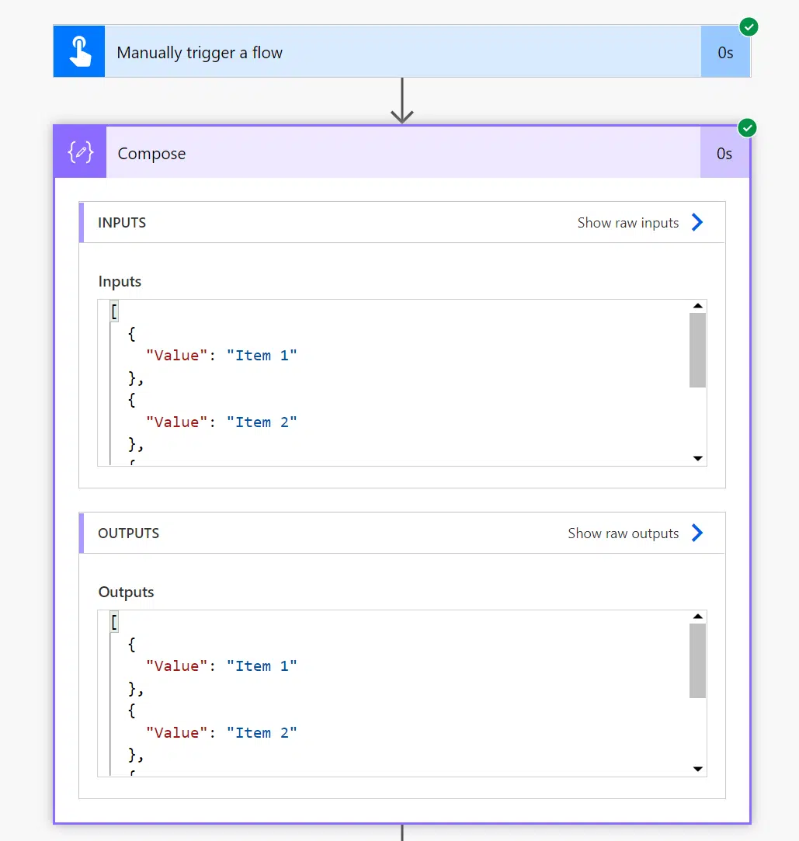
Task: Collapse the Compose action header
Action: click(x=402, y=153)
